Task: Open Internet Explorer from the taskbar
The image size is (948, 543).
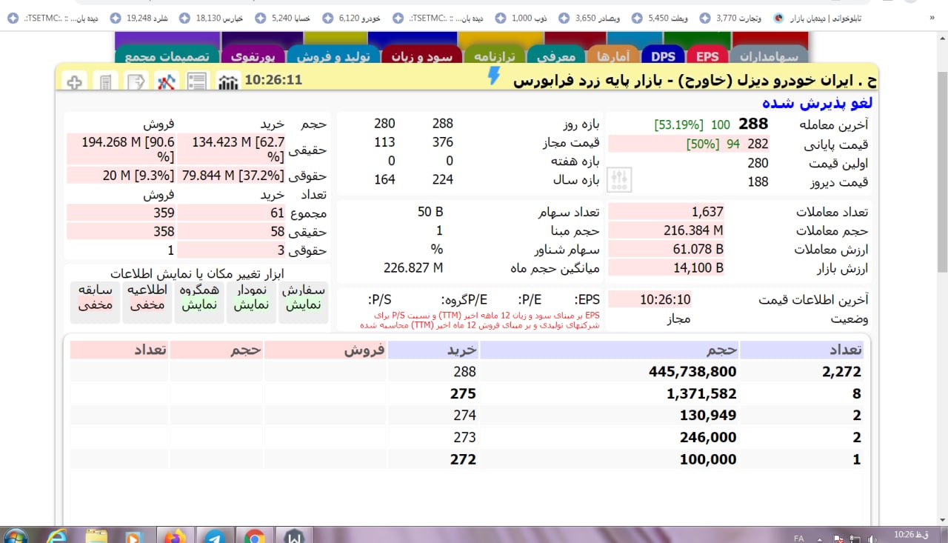Action: 57,536
